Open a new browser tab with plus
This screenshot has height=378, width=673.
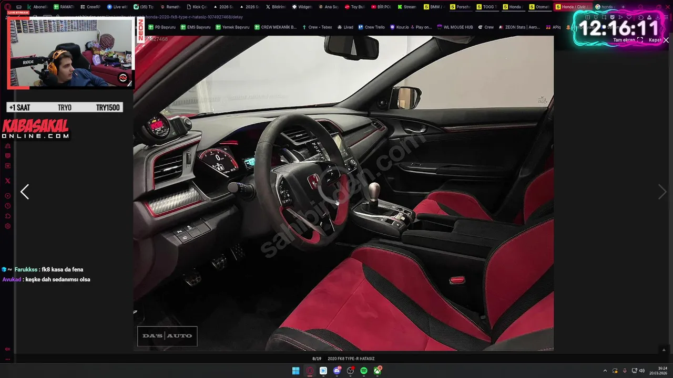[624, 7]
